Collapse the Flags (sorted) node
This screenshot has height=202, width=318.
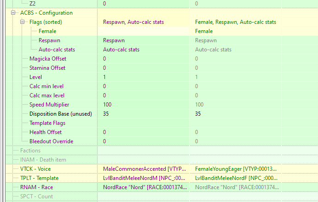[22, 22]
